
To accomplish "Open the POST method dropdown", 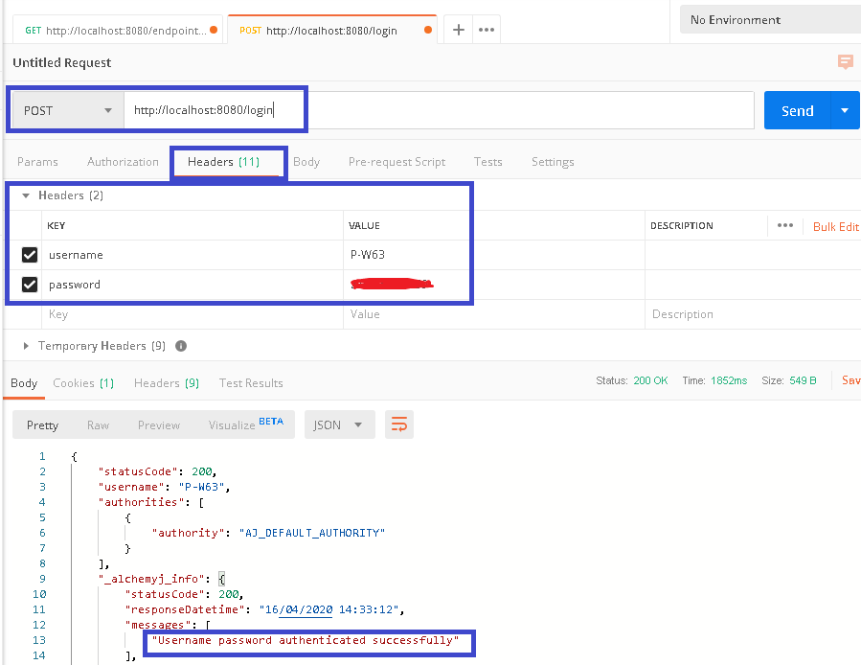I will click(68, 110).
